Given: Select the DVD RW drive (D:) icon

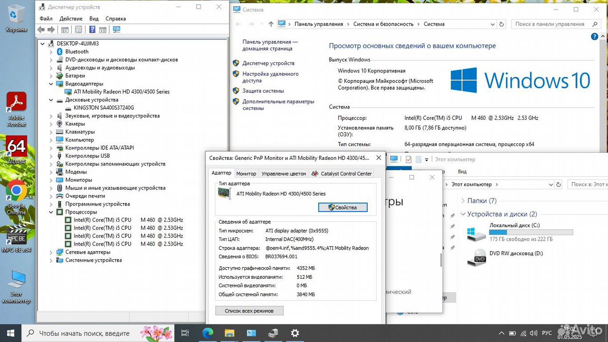Looking at the screenshot, I should point(476,257).
